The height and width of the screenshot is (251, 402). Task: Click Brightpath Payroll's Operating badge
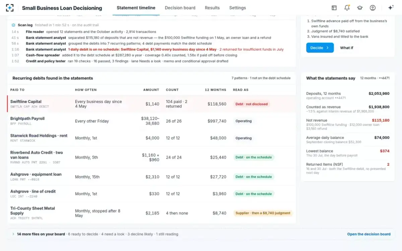pyautogui.click(x=244, y=121)
